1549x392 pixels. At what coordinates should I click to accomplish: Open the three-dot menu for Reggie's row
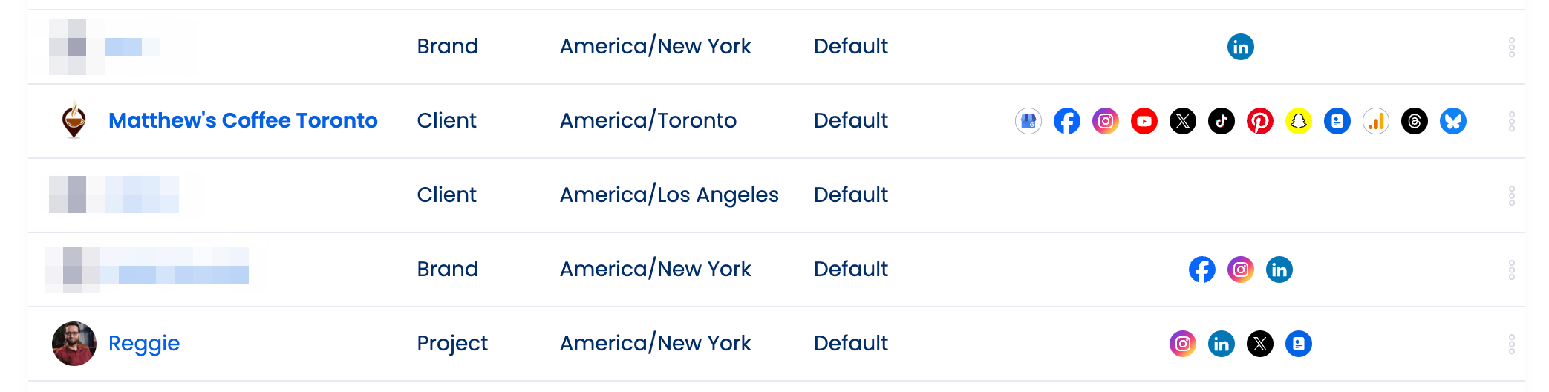tap(1512, 344)
